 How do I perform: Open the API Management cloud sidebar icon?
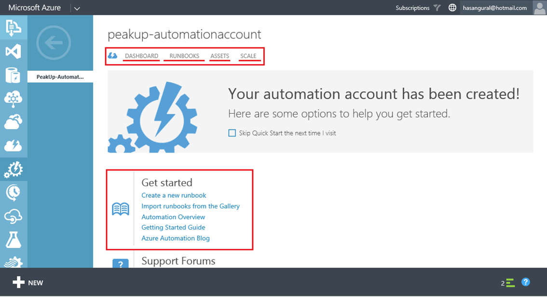[x=13, y=216]
